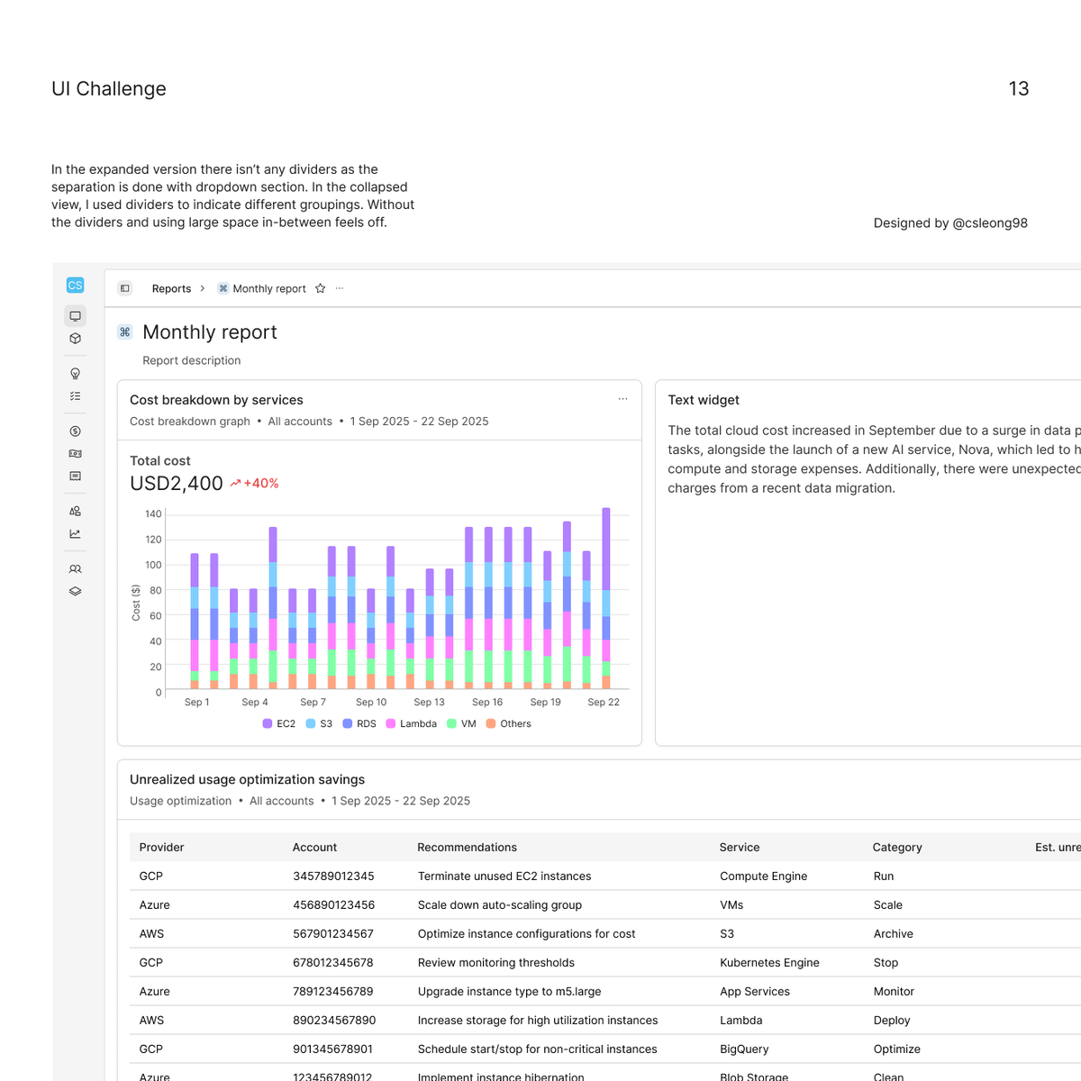Click the Cost breakdown by services title
Viewport: 1081px width, 1081px height.
coord(216,400)
